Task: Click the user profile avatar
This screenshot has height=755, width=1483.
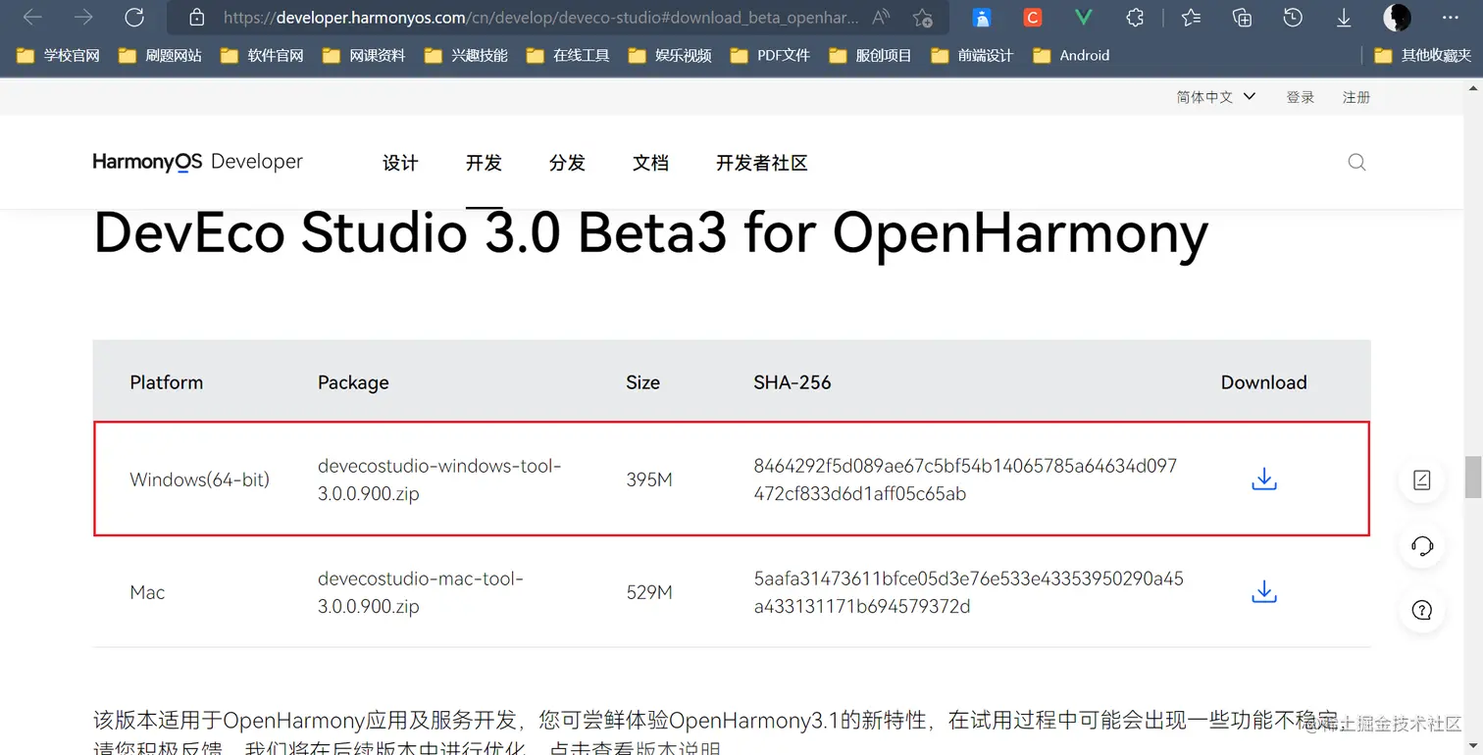Action: coord(1397,17)
